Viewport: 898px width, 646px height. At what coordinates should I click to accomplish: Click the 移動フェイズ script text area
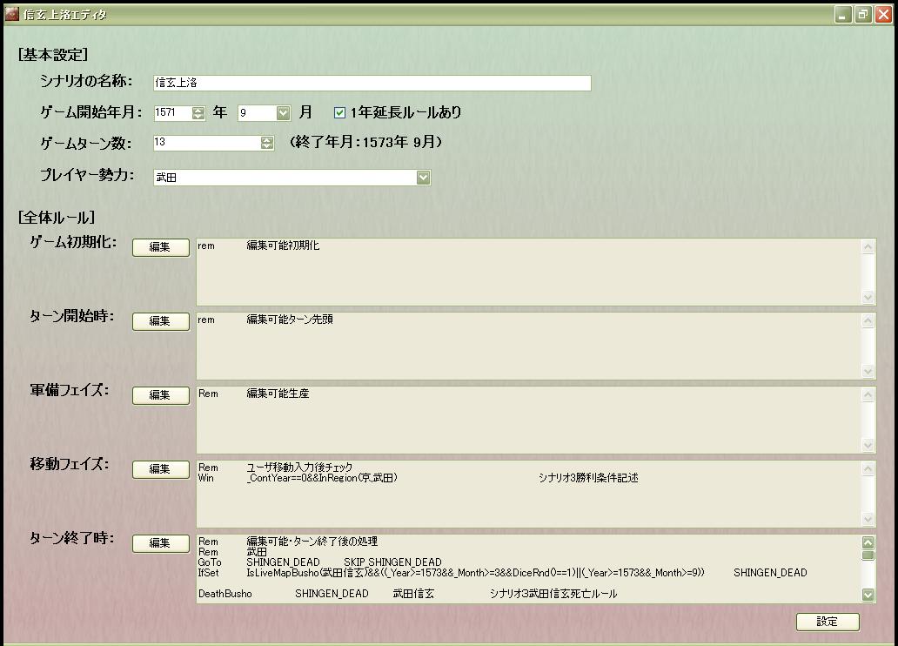pyautogui.click(x=527, y=493)
